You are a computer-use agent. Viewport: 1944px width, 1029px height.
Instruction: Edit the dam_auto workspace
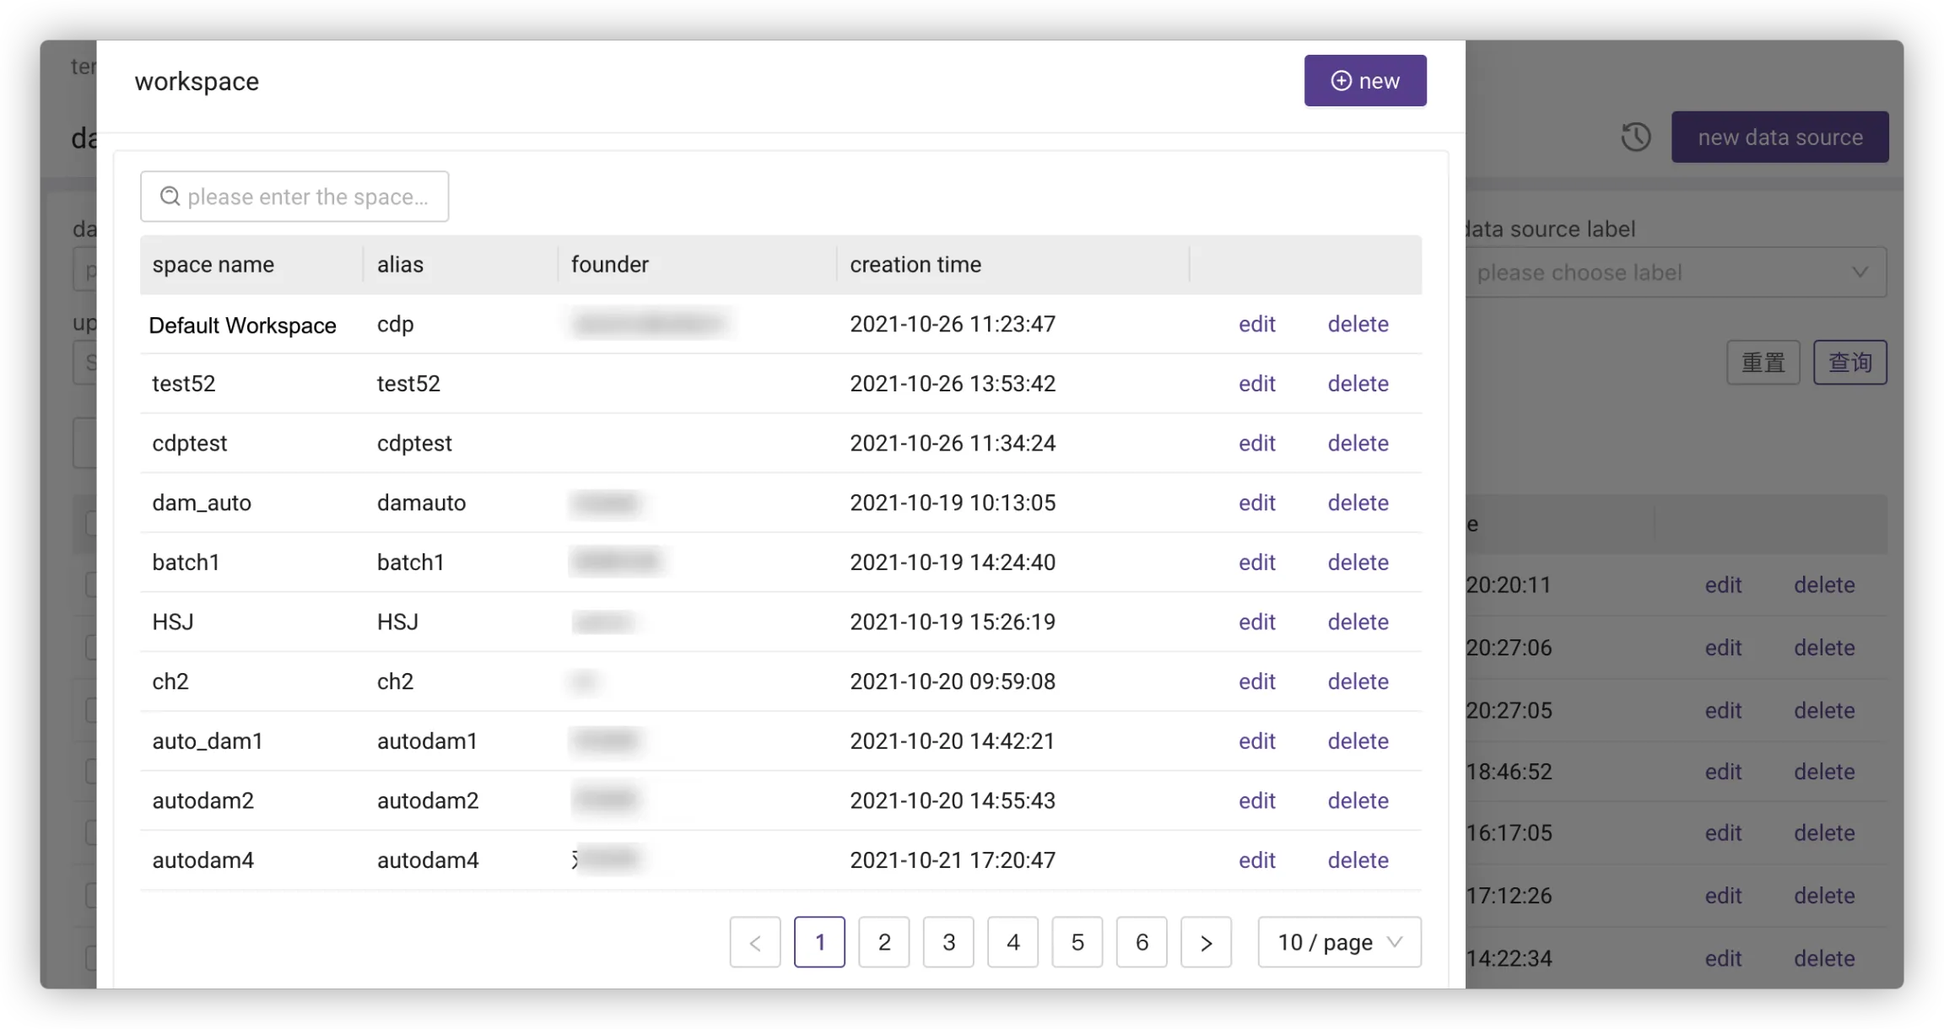tap(1256, 503)
